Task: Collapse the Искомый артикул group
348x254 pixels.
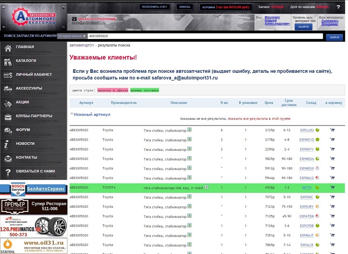Action: coord(71,114)
